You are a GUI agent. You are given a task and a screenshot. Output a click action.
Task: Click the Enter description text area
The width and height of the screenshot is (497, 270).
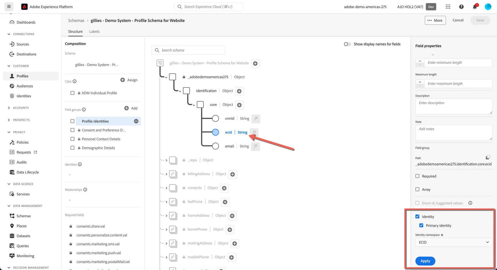[454, 106]
